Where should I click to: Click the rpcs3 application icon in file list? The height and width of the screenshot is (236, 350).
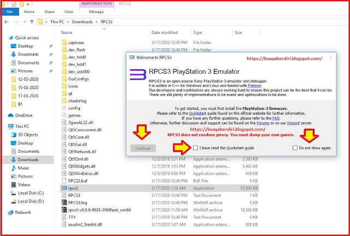pos(64,188)
